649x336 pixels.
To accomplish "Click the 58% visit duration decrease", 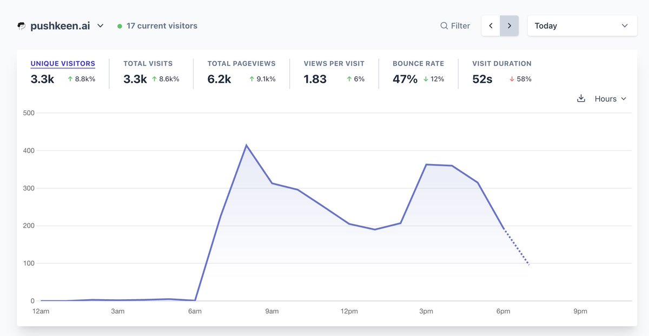I will point(520,79).
